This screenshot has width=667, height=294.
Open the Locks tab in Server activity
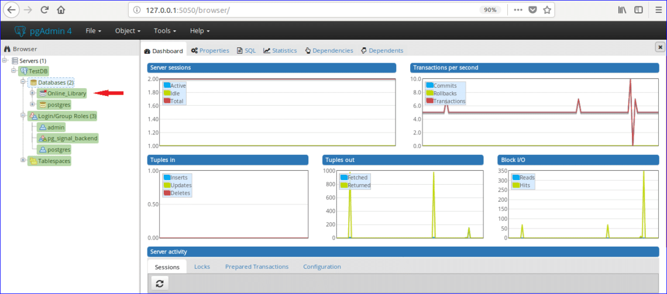point(202,267)
